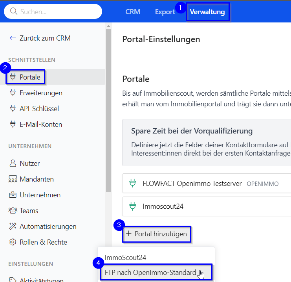Viewport: 291px width, 282px height.
Task: Open the Export tab
Action: [x=165, y=12]
